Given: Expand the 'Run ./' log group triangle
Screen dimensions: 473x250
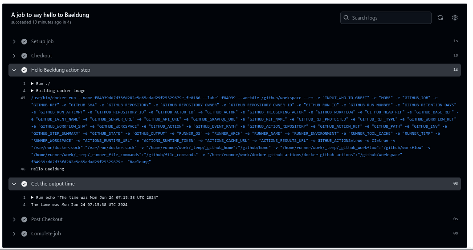Looking at the screenshot, I should [33, 84].
